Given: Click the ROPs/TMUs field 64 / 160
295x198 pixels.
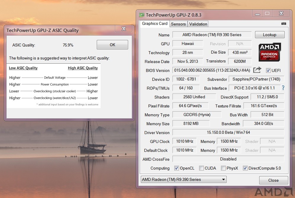Looking at the screenshot, I should pos(186,88).
